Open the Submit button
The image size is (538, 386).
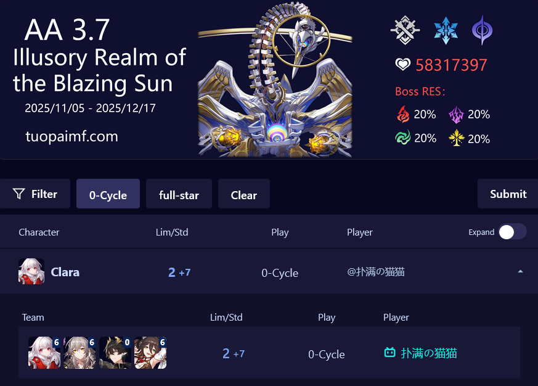point(508,194)
